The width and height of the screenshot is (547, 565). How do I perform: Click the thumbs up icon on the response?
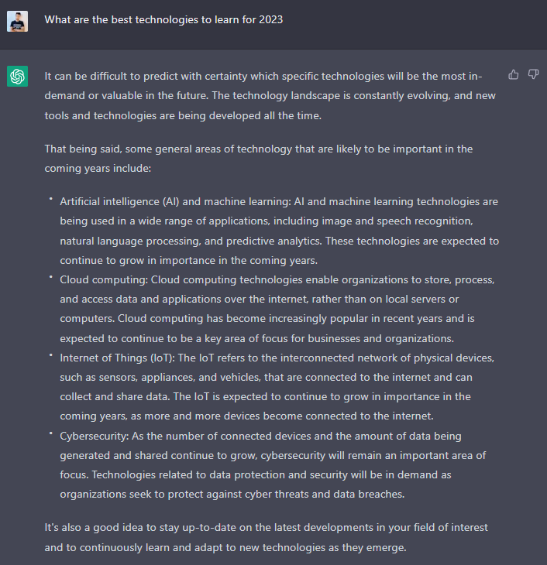tap(513, 74)
